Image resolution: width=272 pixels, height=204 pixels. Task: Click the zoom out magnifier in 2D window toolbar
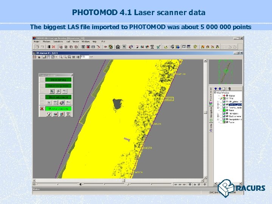pos(65,57)
